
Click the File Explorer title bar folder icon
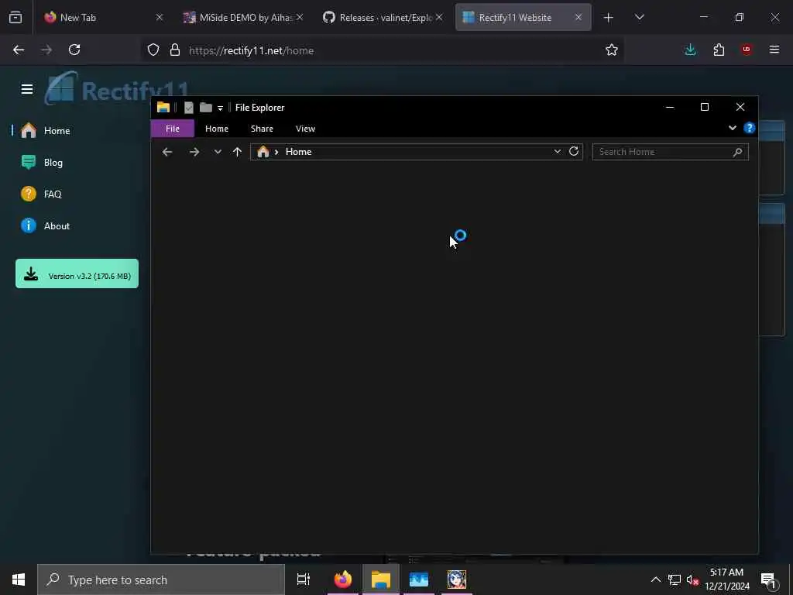163,107
